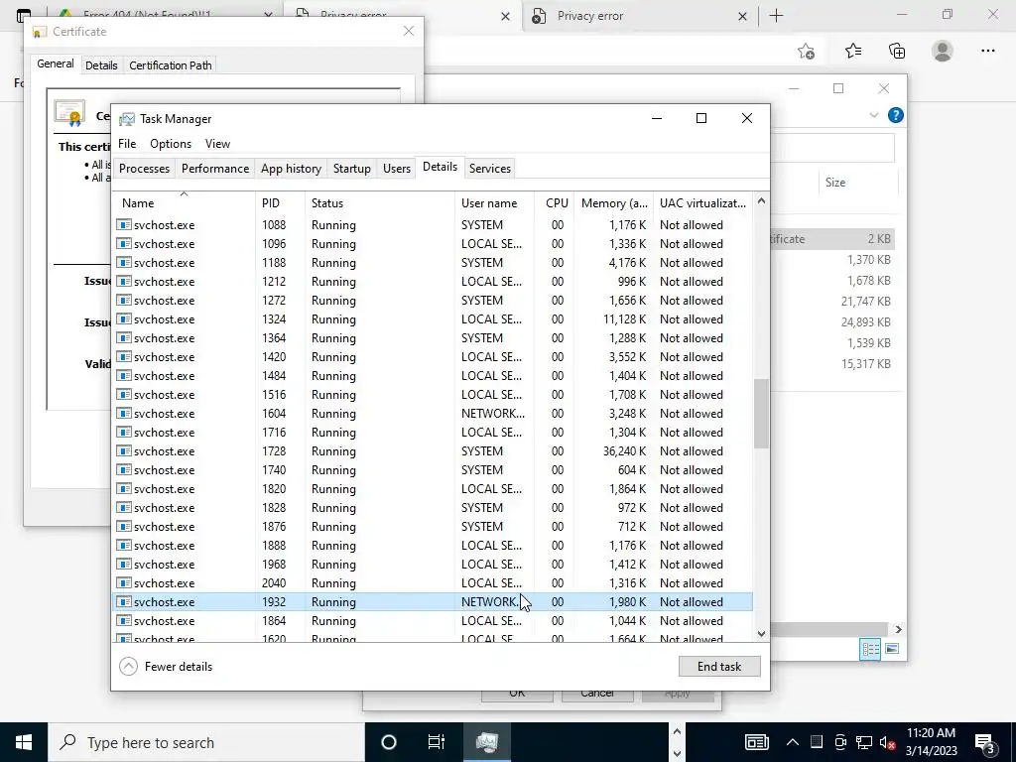Select the svchost.exe row with PID 1324
Image resolution: width=1016 pixels, height=762 pixels.
click(433, 319)
